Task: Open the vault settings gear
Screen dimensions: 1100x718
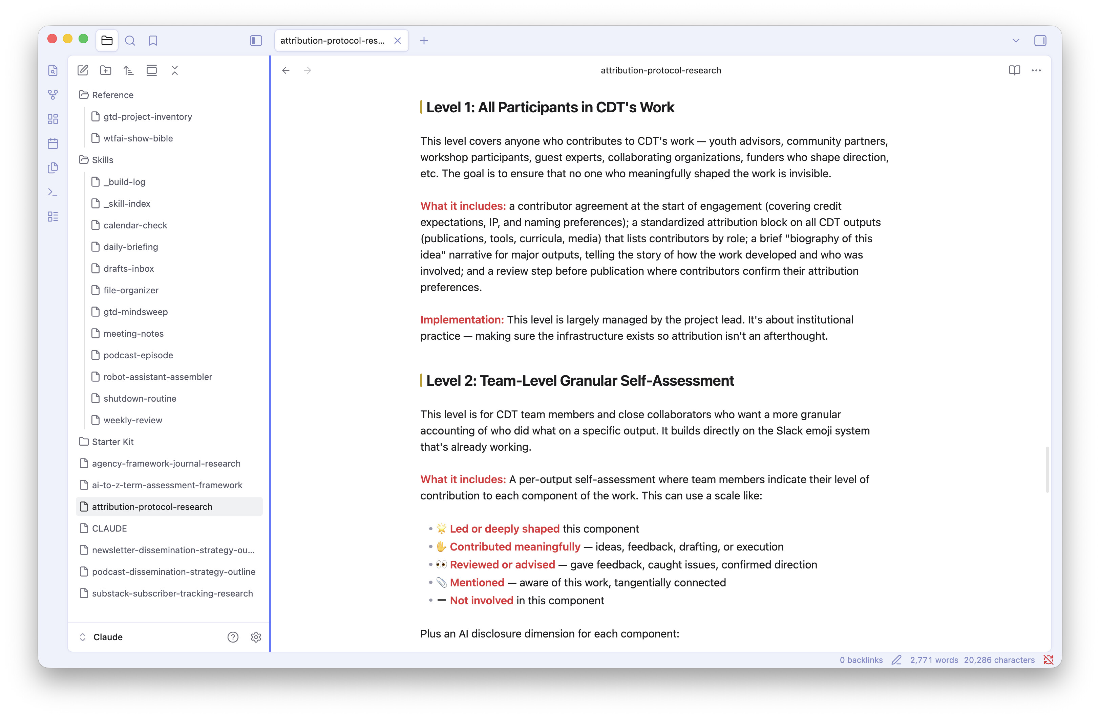Action: point(256,637)
